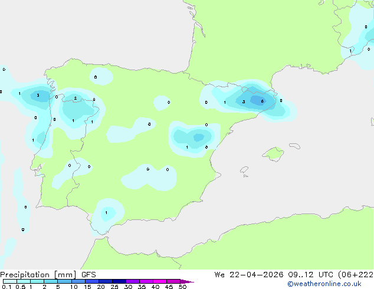Pick the magenta swatch between 40 and 45
374x289 pixels.
coord(160,281)
